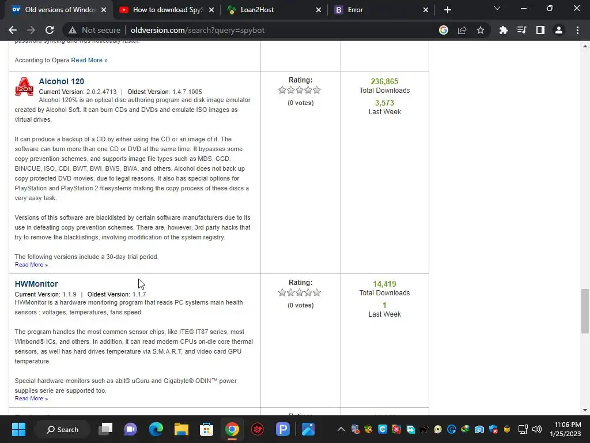Open the Alcohol 120 title link

click(61, 81)
